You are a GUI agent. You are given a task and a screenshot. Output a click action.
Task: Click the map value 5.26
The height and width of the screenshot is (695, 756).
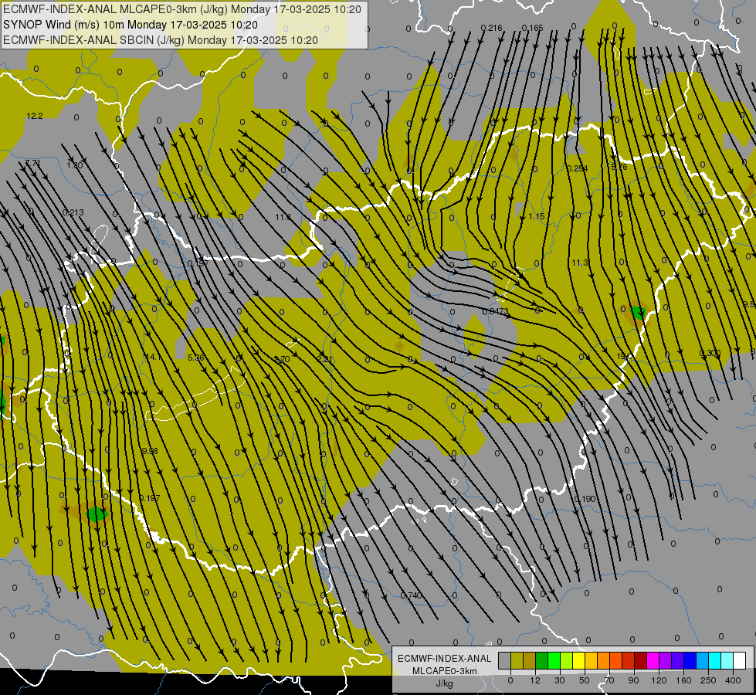click(x=619, y=167)
